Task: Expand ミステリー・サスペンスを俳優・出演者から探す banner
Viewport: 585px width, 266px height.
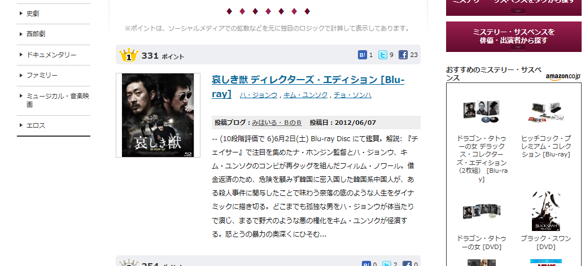Action: [513, 37]
